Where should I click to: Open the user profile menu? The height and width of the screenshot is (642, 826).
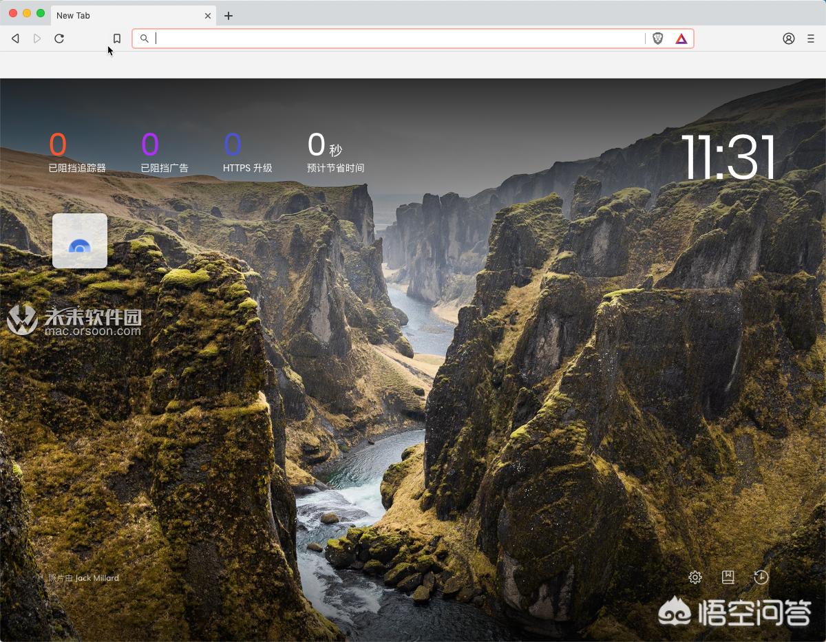789,39
